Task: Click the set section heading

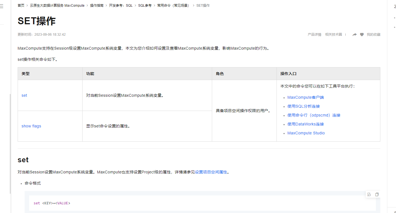Action: point(23,160)
